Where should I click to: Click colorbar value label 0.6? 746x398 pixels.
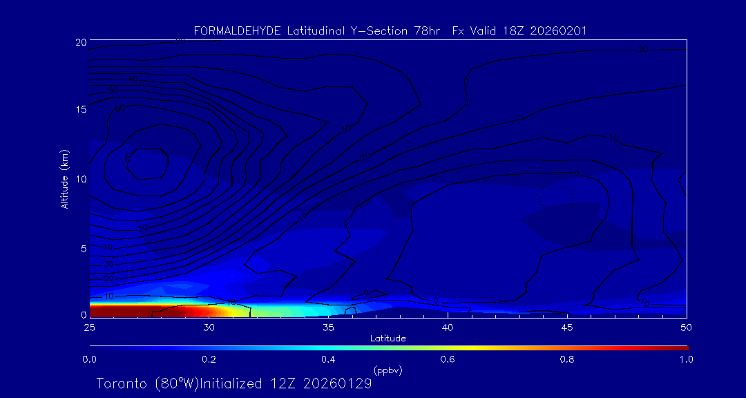448,359
